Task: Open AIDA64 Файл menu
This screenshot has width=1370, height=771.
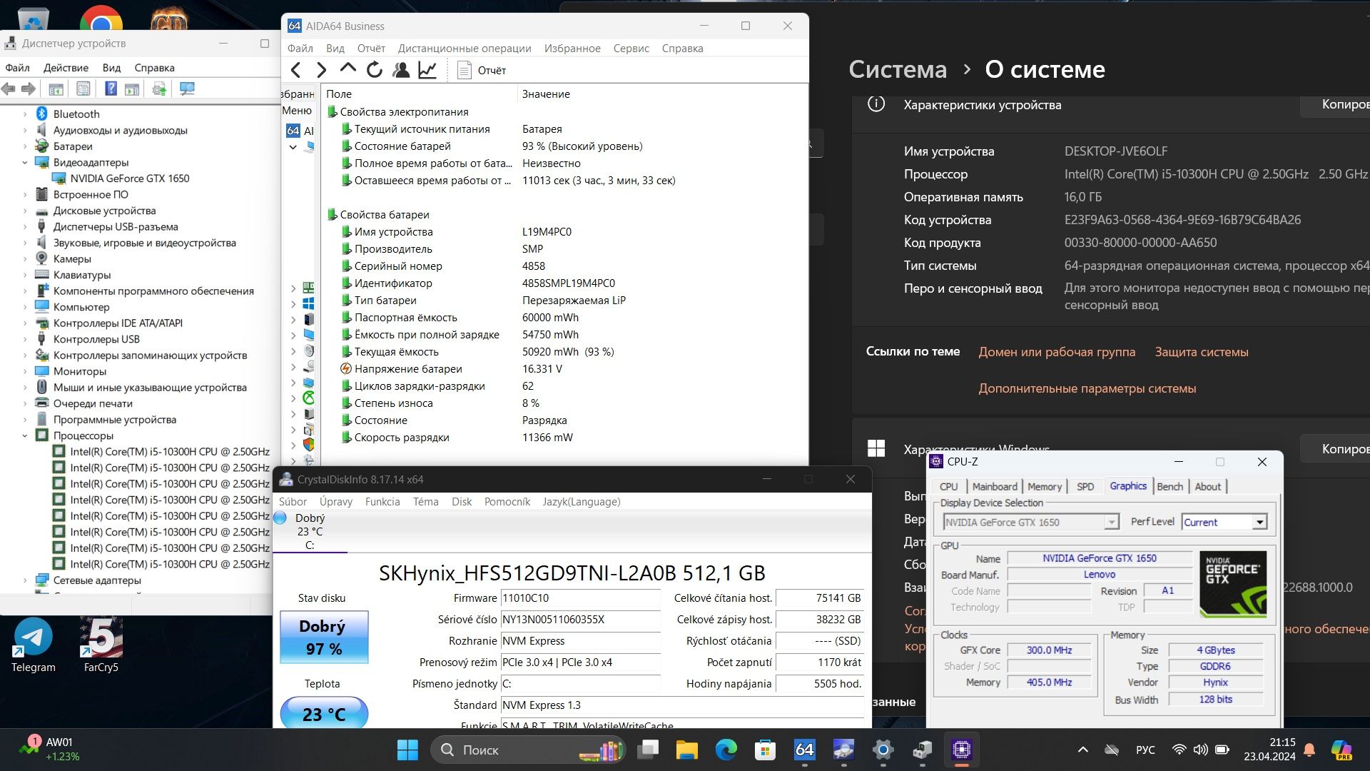Action: coord(300,49)
